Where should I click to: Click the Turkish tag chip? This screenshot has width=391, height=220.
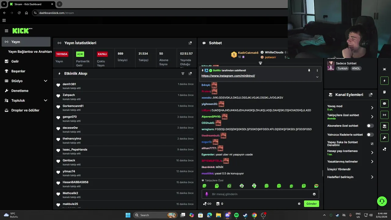pos(342,68)
